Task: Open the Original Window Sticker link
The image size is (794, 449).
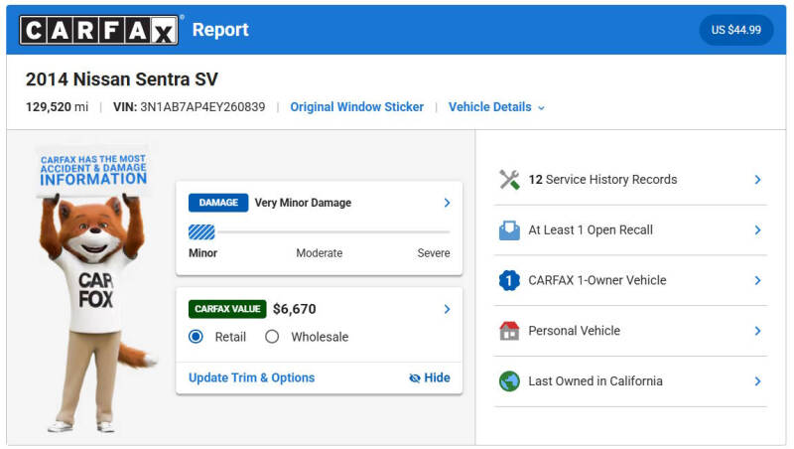Action: 357,107
